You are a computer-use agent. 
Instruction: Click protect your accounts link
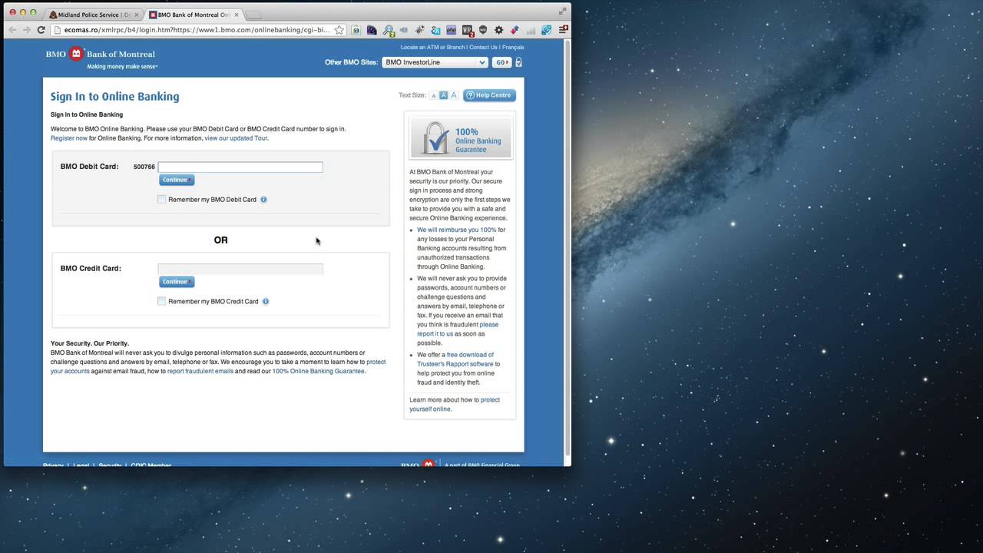point(218,366)
